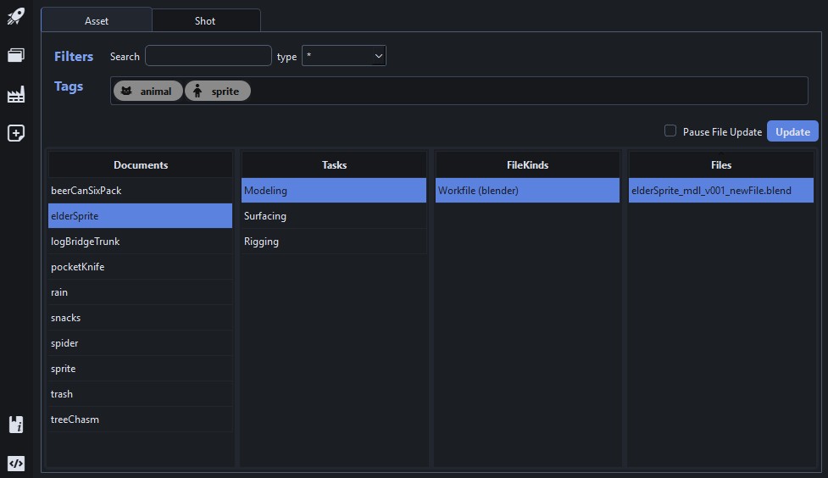The image size is (828, 478).
Task: Open the info document sidebar icon
Action: point(16,425)
